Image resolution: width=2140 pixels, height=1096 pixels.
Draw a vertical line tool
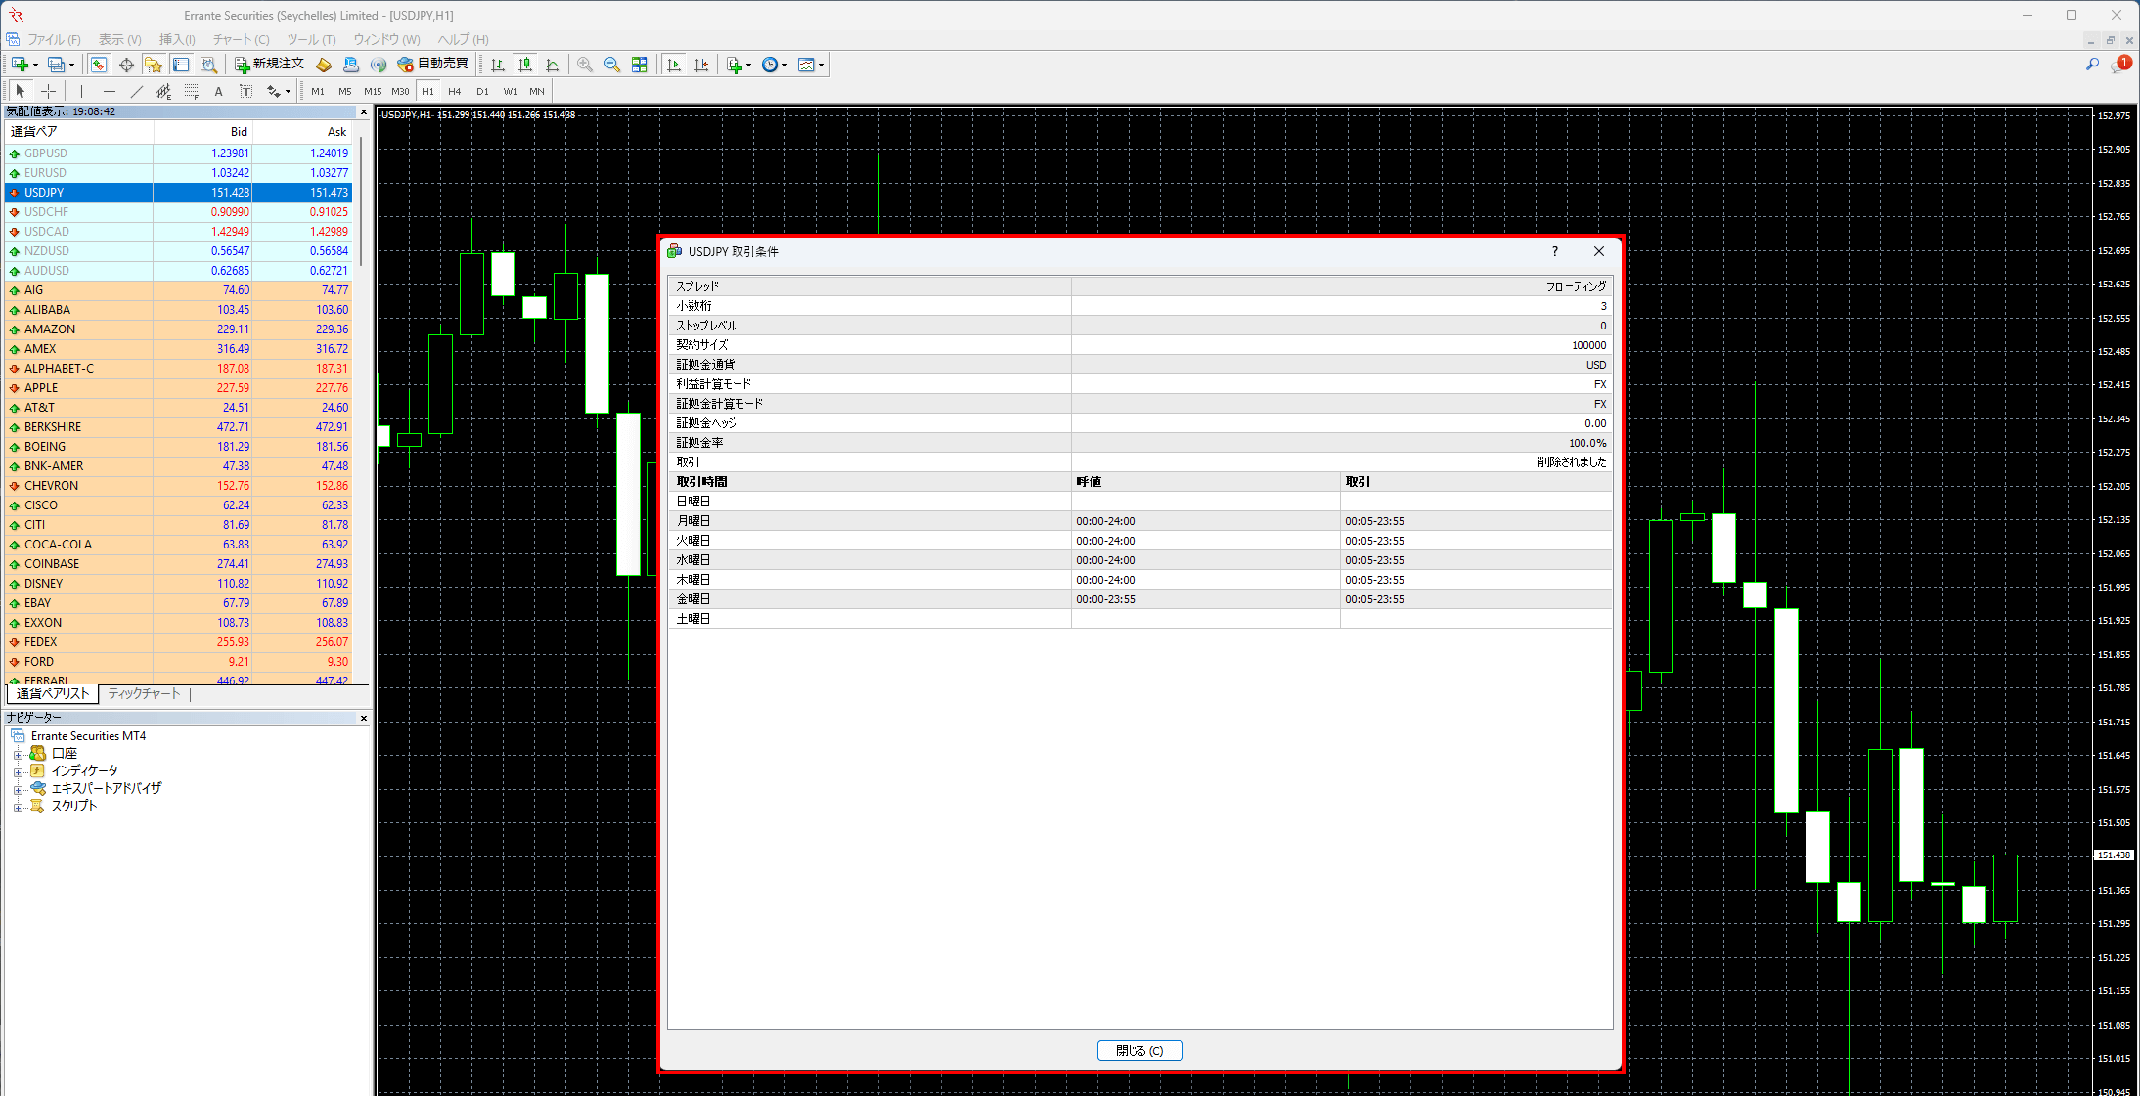pyautogui.click(x=81, y=91)
